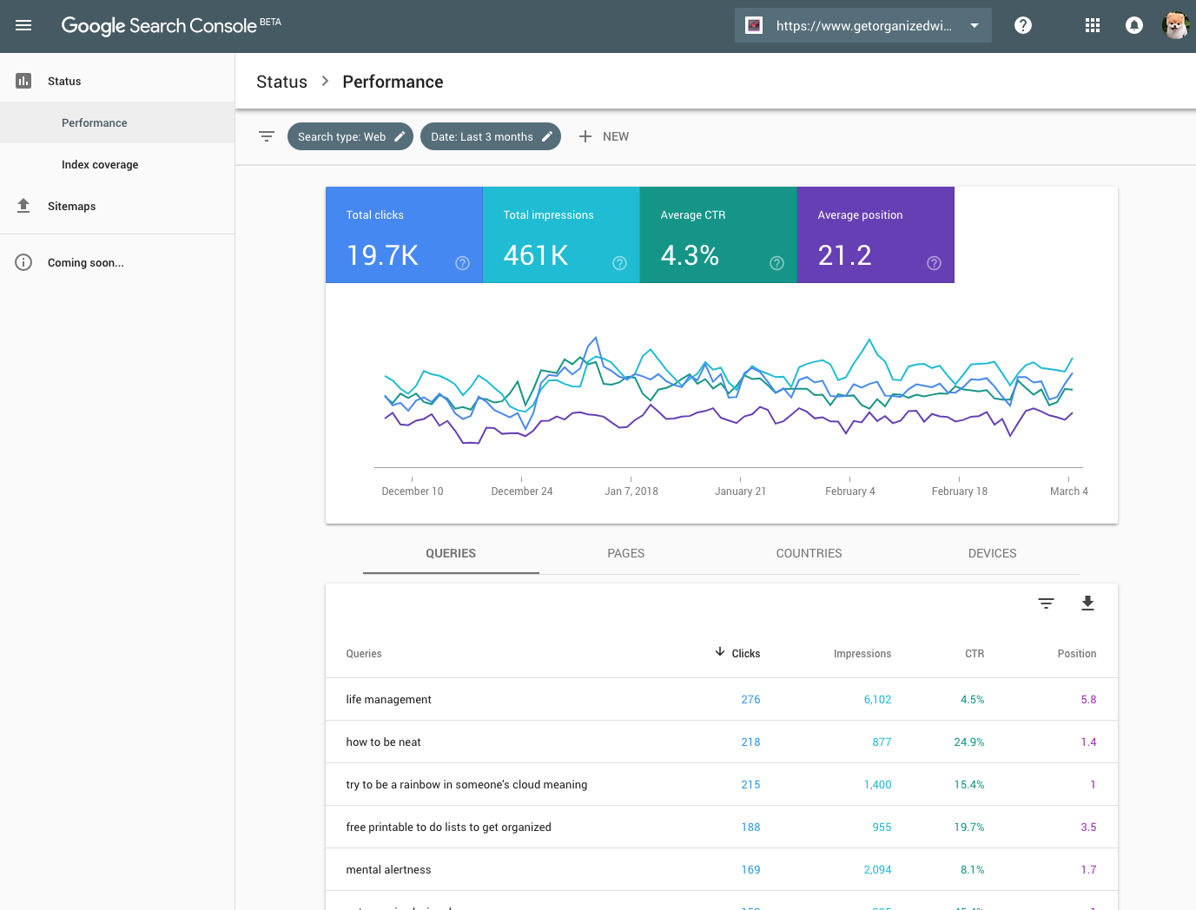Screen dimensions: 1196x910
Task: Open Index coverage in the sidebar
Action: (100, 165)
